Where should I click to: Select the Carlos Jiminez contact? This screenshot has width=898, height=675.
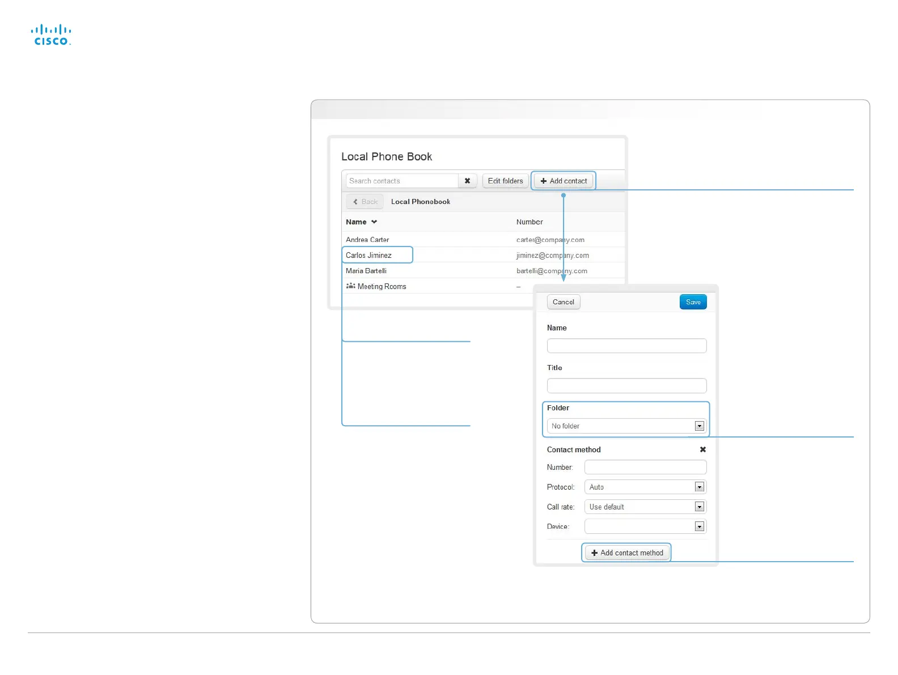coord(369,256)
